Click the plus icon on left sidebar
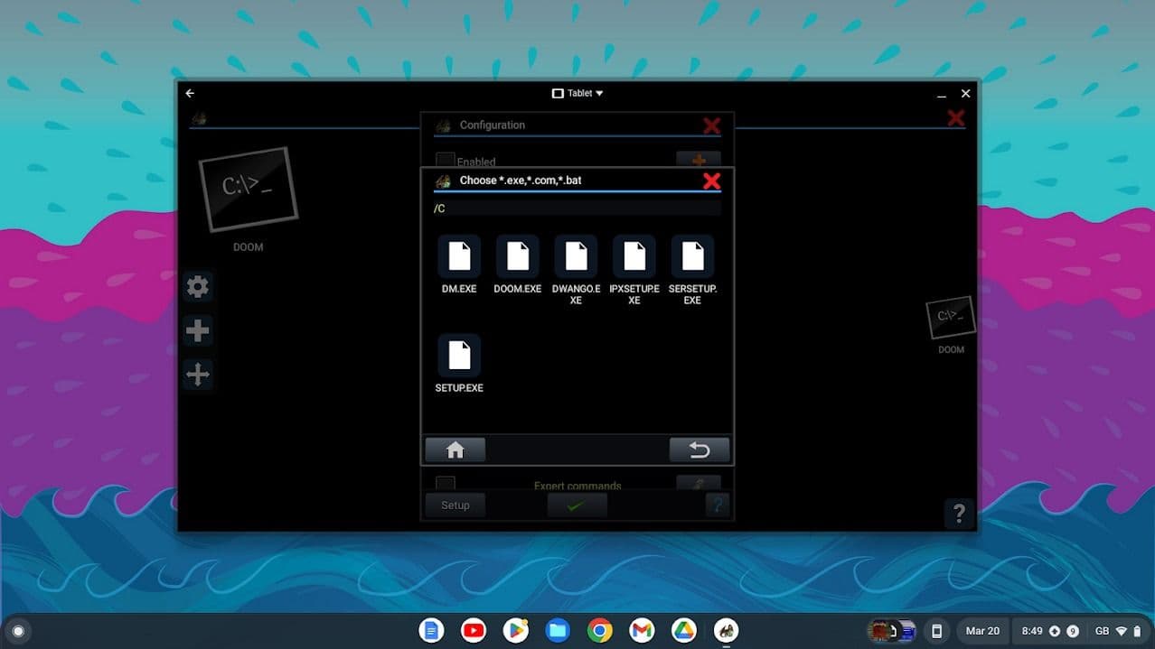 (198, 330)
